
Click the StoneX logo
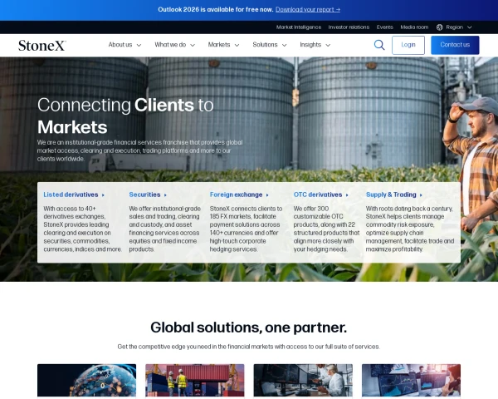pos(42,46)
